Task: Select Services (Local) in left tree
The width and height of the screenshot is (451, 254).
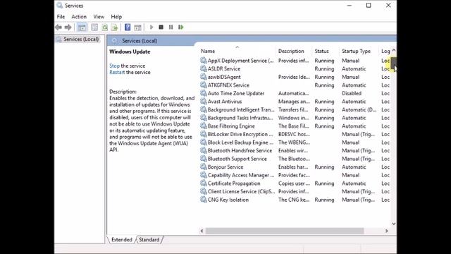Action: 81,40
